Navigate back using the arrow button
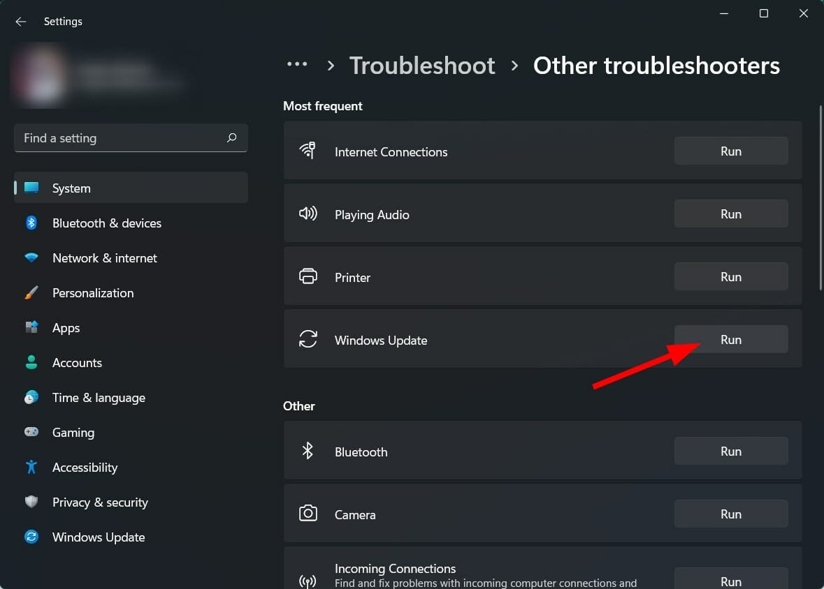824x589 pixels. (20, 21)
